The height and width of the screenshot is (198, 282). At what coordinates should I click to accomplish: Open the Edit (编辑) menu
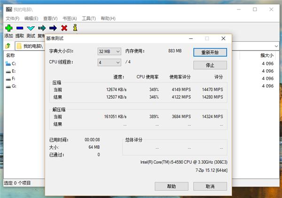click(31, 18)
